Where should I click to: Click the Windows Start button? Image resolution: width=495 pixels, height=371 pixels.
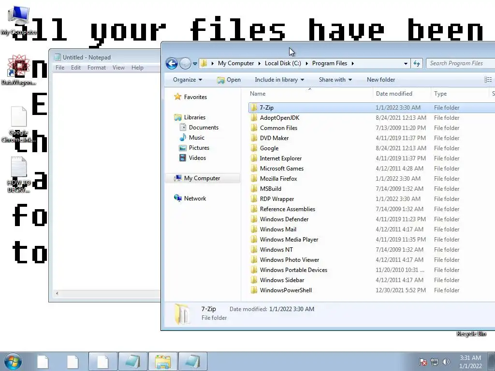point(13,361)
